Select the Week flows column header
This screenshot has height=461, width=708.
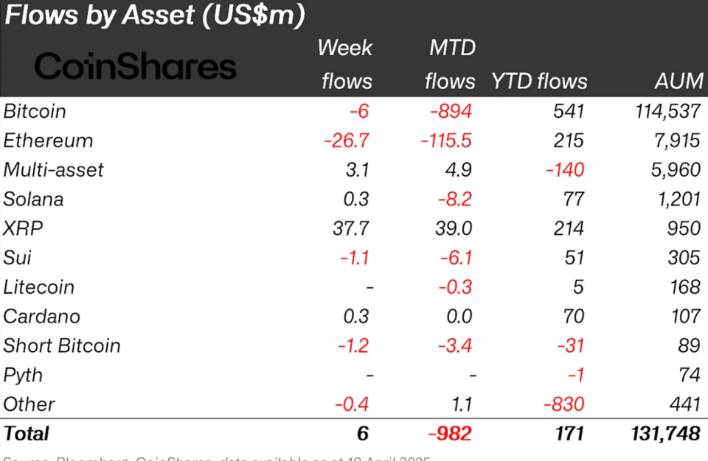345,65
